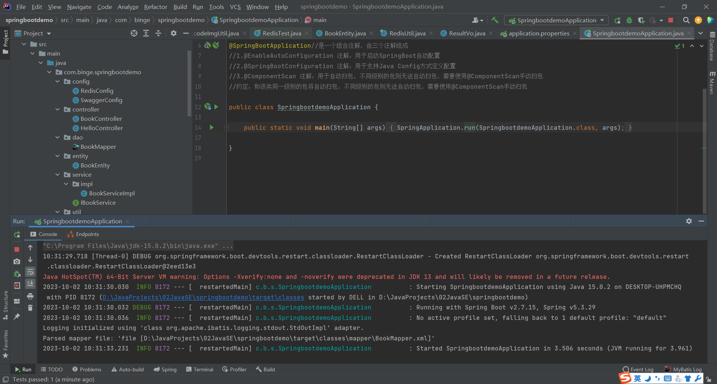This screenshot has width=717, height=384.
Task: Open BookServiceImpl in the project tree
Action: [x=112, y=193]
